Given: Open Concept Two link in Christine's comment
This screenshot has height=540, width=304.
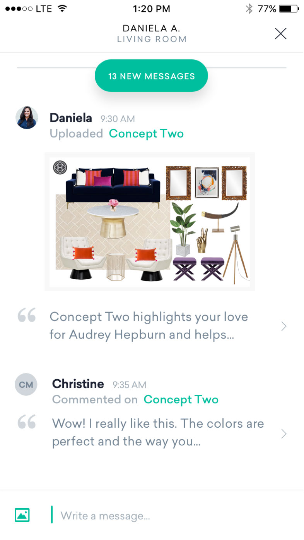Looking at the screenshot, I should [181, 399].
